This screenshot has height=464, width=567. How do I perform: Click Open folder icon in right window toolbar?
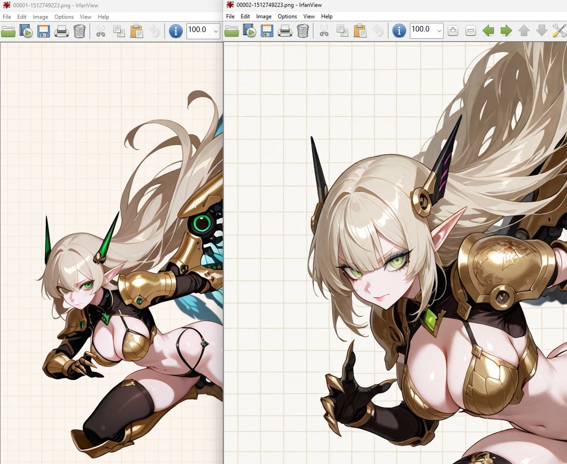point(232,31)
